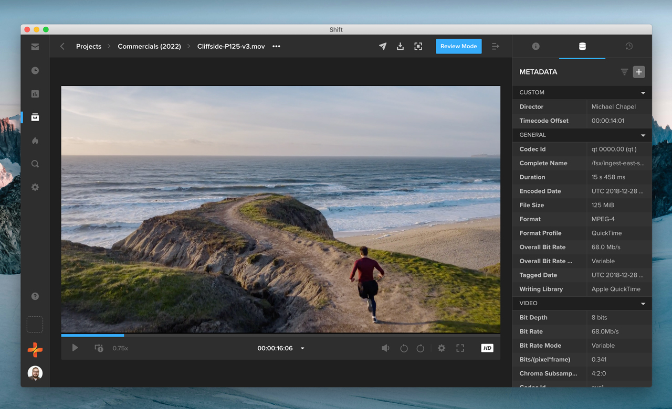The height and width of the screenshot is (409, 672).
Task: Switch to the history clock tab
Action: click(629, 46)
